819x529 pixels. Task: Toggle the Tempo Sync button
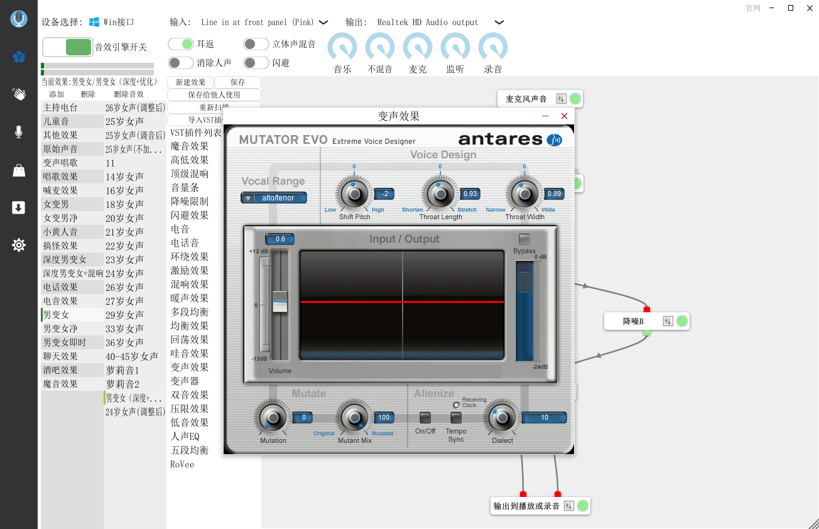click(x=456, y=418)
